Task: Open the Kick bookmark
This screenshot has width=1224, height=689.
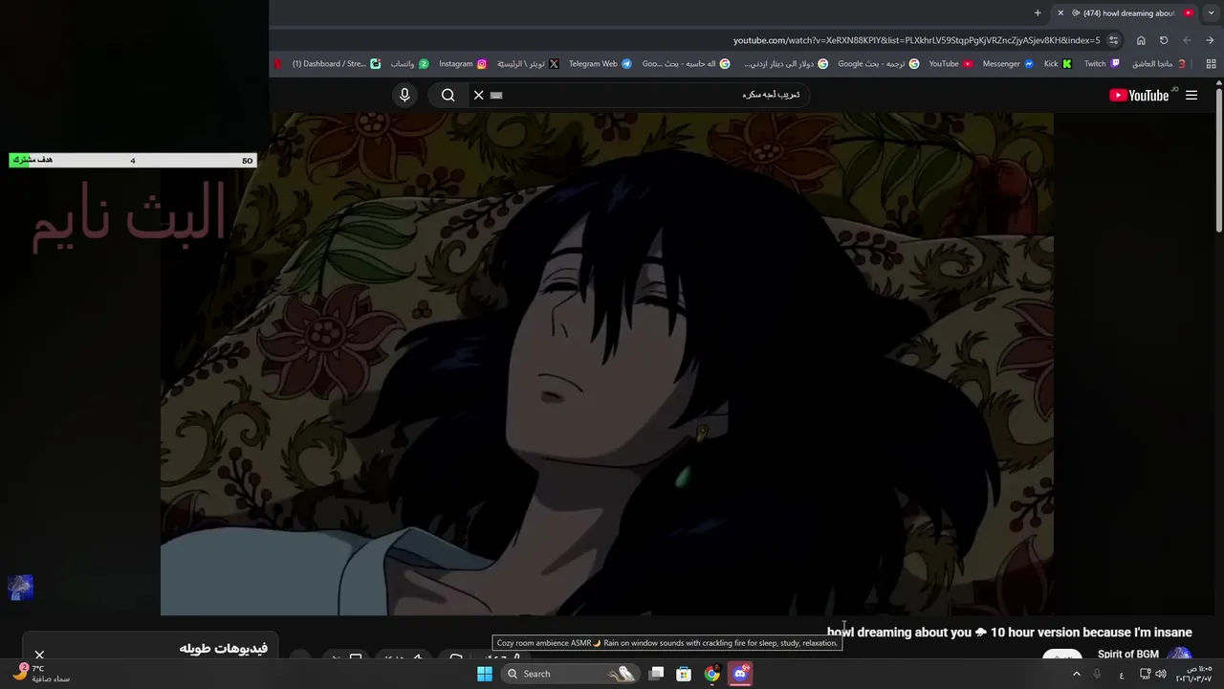Action: [x=1058, y=64]
